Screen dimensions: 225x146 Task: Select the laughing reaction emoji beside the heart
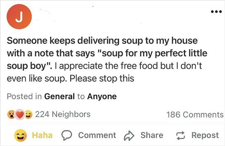[28, 114]
